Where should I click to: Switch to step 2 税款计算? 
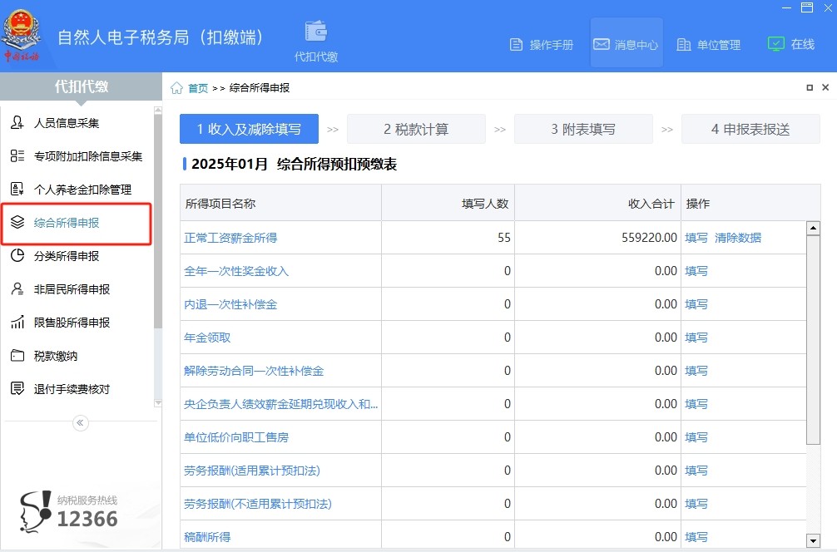[x=416, y=129]
